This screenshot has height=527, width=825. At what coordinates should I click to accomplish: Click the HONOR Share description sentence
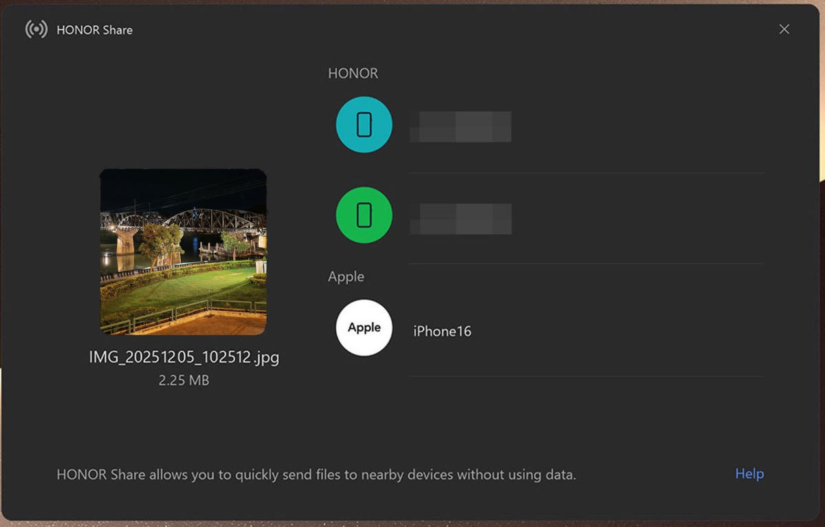pyautogui.click(x=316, y=475)
